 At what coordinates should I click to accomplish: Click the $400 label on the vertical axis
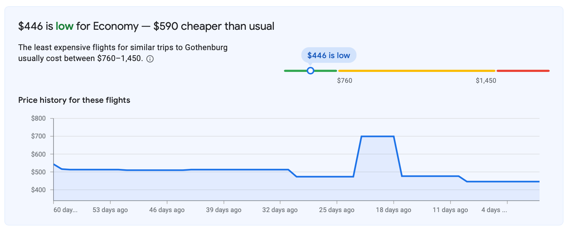[39, 190]
